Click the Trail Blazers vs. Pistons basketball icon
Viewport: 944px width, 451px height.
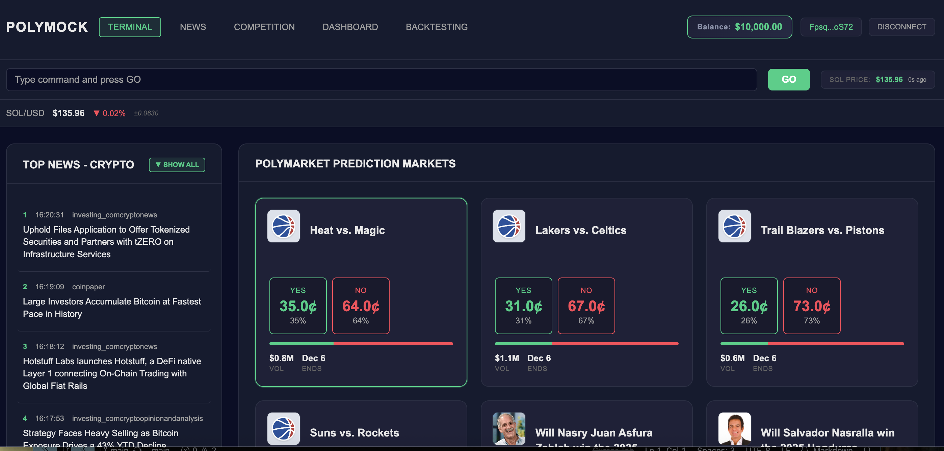(x=734, y=227)
